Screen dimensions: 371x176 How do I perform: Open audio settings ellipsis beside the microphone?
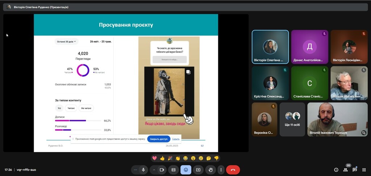[x=136, y=169]
